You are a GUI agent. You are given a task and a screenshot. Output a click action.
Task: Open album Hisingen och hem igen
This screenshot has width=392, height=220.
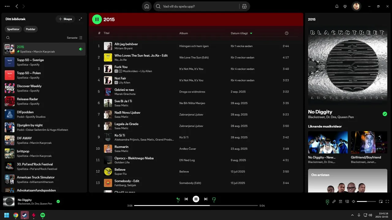click(194, 46)
